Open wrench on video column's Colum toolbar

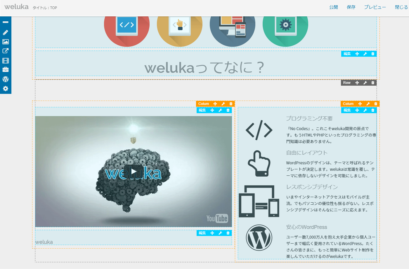click(223, 104)
